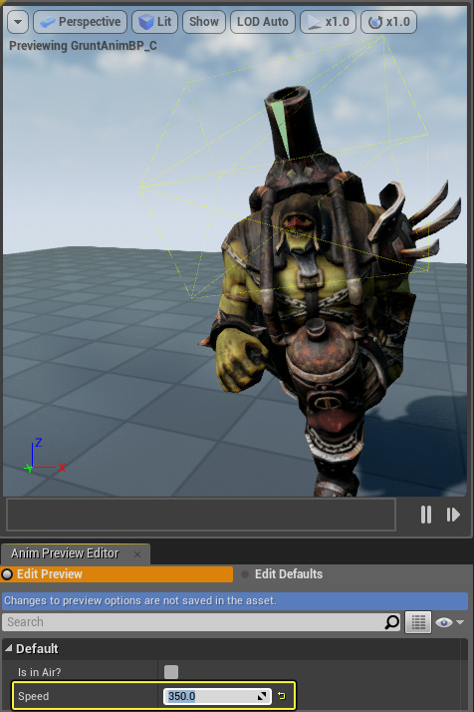Image resolution: width=474 pixels, height=712 pixels.
Task: Click the Search field in details panel
Action: [x=193, y=621]
